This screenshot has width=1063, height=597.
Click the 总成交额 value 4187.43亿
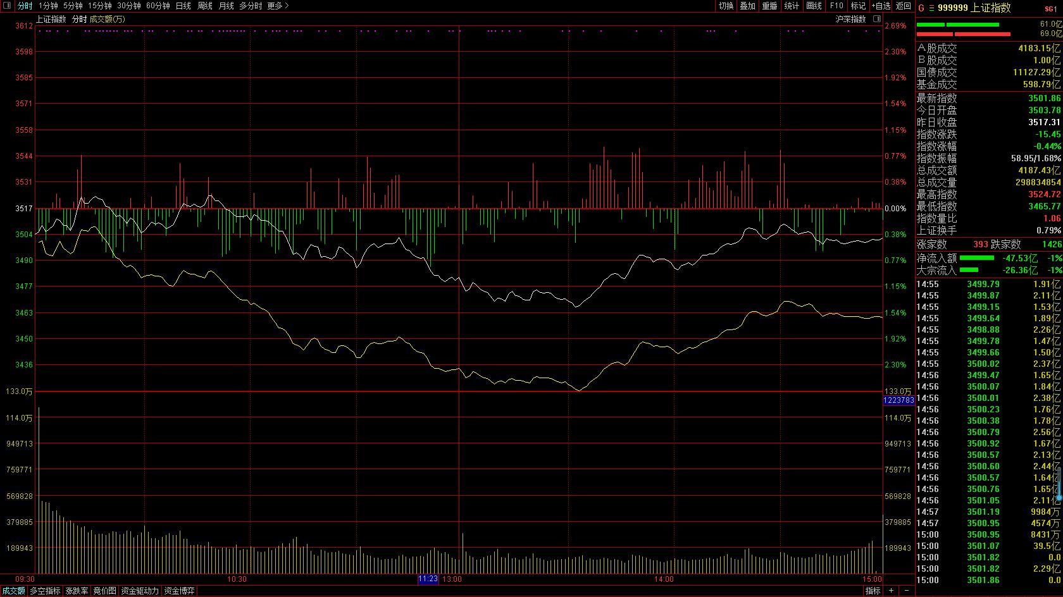[1040, 170]
